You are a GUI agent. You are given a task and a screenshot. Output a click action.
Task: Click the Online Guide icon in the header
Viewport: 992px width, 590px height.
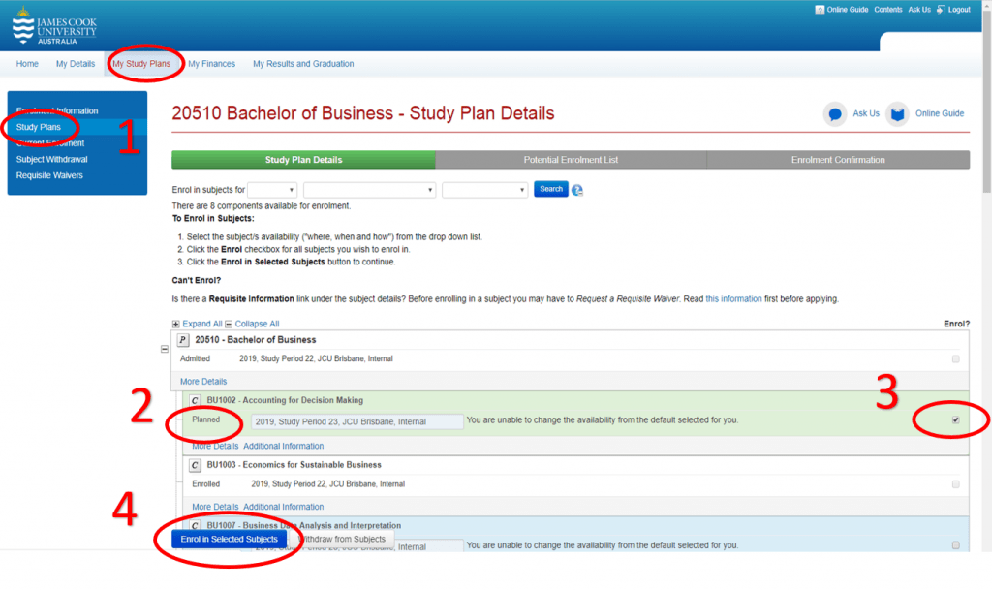[820, 10]
